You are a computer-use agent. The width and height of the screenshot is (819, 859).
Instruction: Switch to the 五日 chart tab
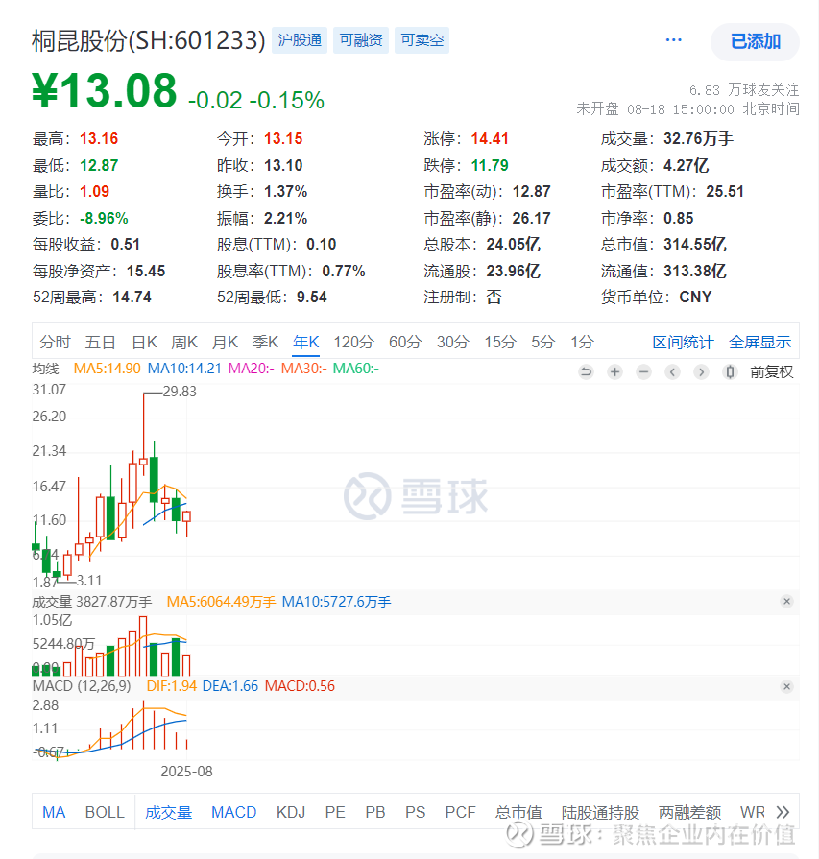[x=100, y=343]
